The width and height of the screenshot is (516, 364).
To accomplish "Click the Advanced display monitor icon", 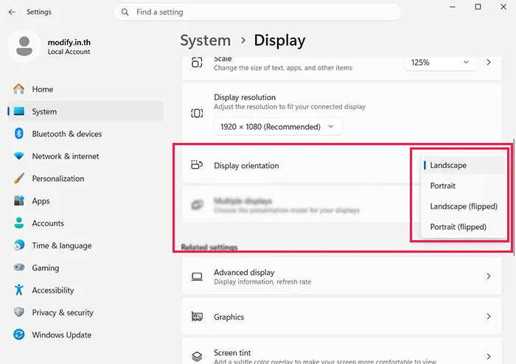I will click(x=197, y=276).
